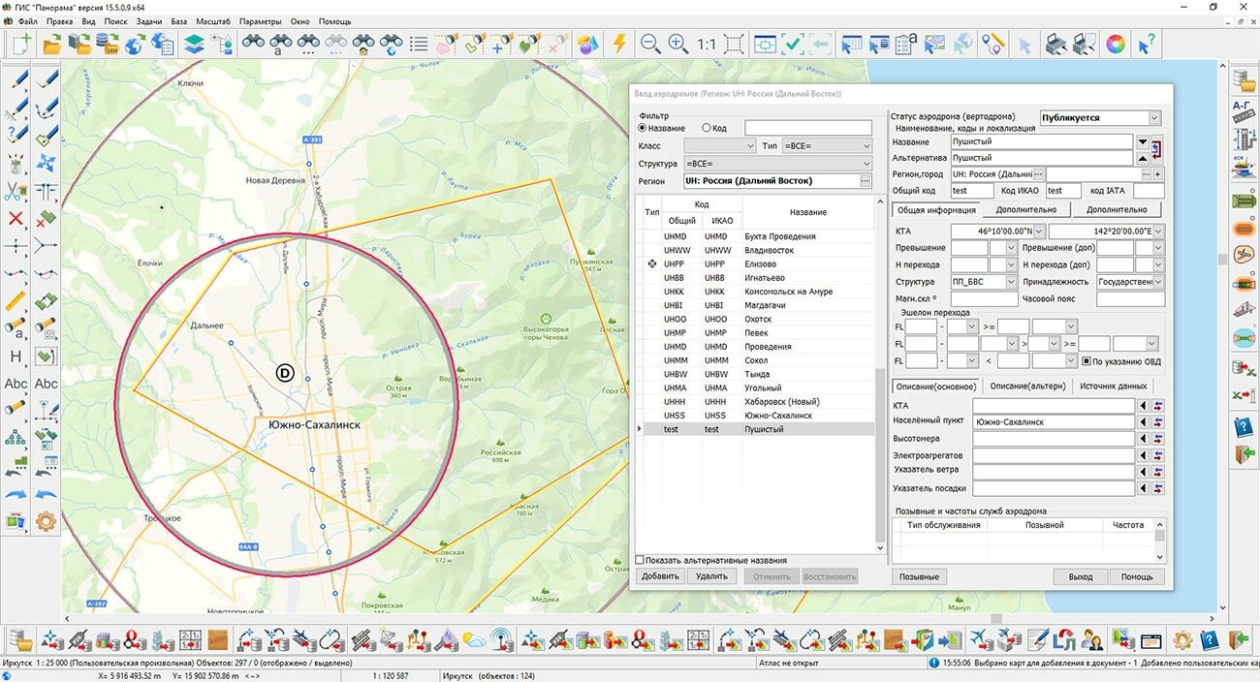
Task: Select the 'Код' filter radio button
Action: (707, 128)
